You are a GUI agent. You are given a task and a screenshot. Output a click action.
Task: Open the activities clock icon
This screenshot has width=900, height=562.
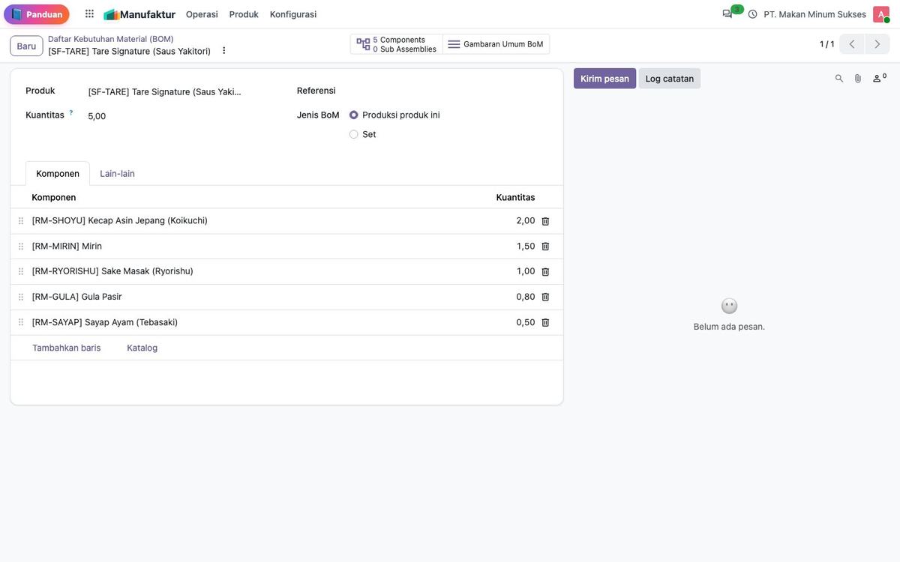753,14
